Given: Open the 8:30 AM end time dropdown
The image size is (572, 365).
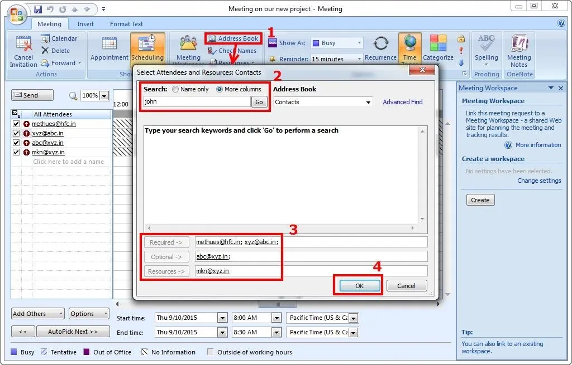Looking at the screenshot, I should 277,332.
